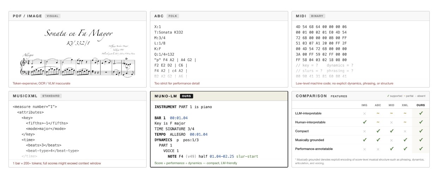The height and width of the screenshot is (175, 434).
Task: Click the 'DYNAMICS p pos:1/3' line
Action: coord(176,140)
